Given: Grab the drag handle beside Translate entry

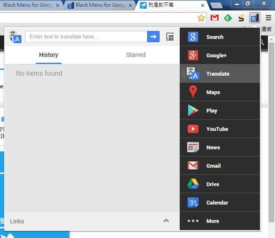Looking at the screenshot, I should (x=183, y=74).
